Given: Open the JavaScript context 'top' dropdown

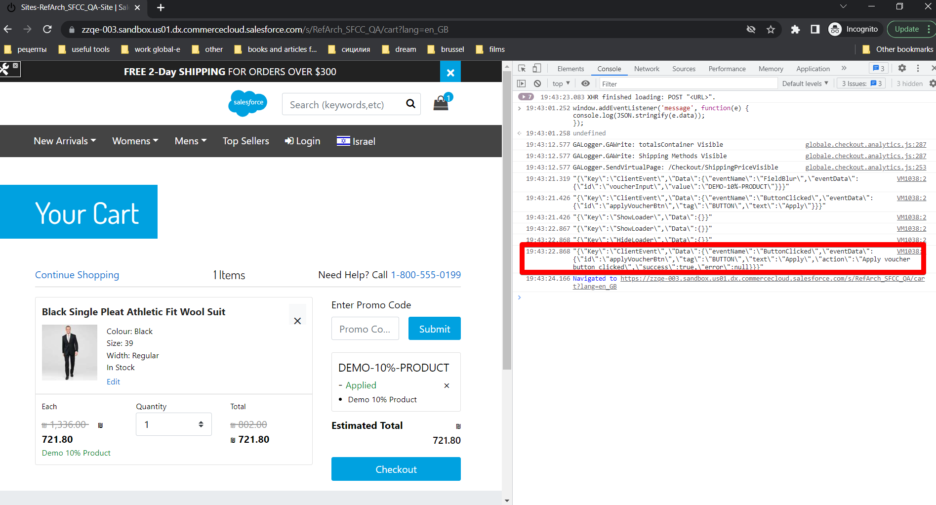Looking at the screenshot, I should click(x=561, y=84).
